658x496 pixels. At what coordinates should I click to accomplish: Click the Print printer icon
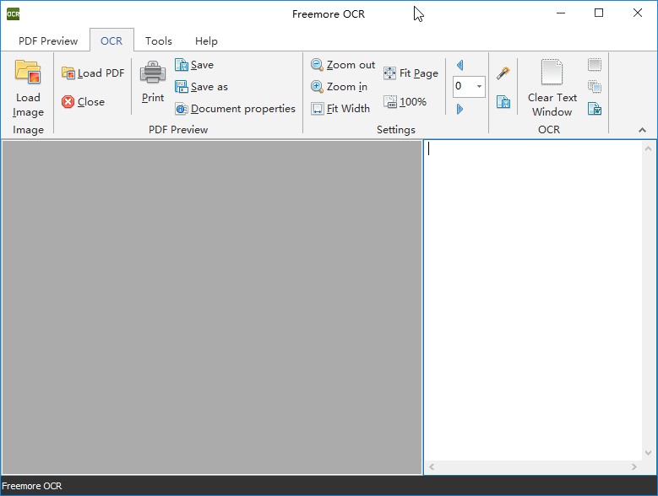coord(152,73)
